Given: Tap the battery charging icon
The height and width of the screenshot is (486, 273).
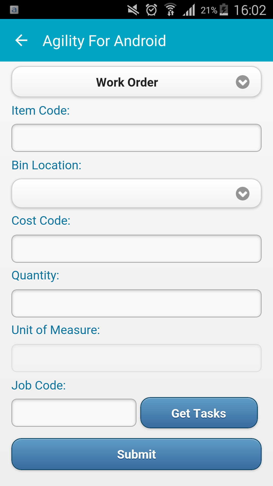Looking at the screenshot, I should (x=224, y=10).
